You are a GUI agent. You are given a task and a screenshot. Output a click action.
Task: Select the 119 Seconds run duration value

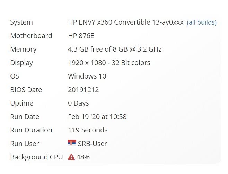(x=88, y=130)
